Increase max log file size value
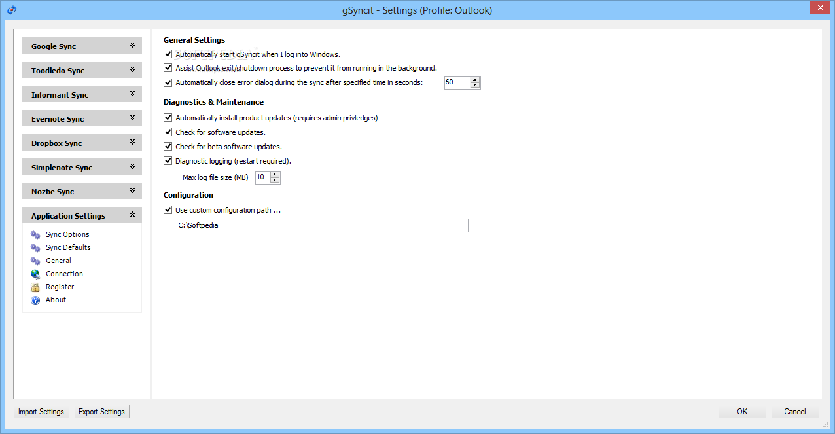835x434 pixels. point(275,175)
